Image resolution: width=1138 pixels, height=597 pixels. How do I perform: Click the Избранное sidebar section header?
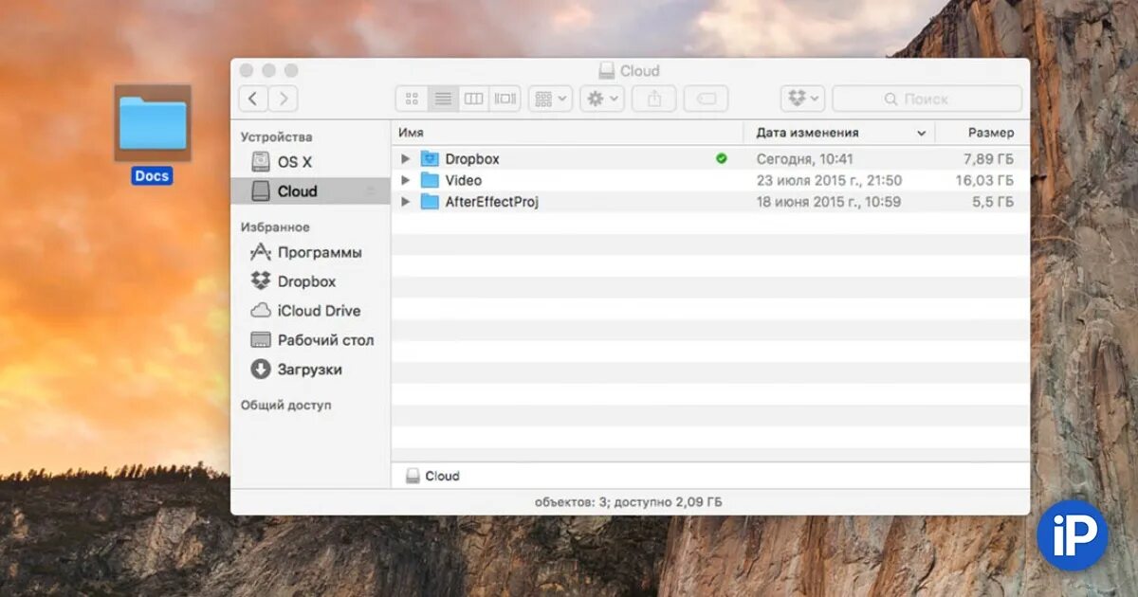pos(275,227)
